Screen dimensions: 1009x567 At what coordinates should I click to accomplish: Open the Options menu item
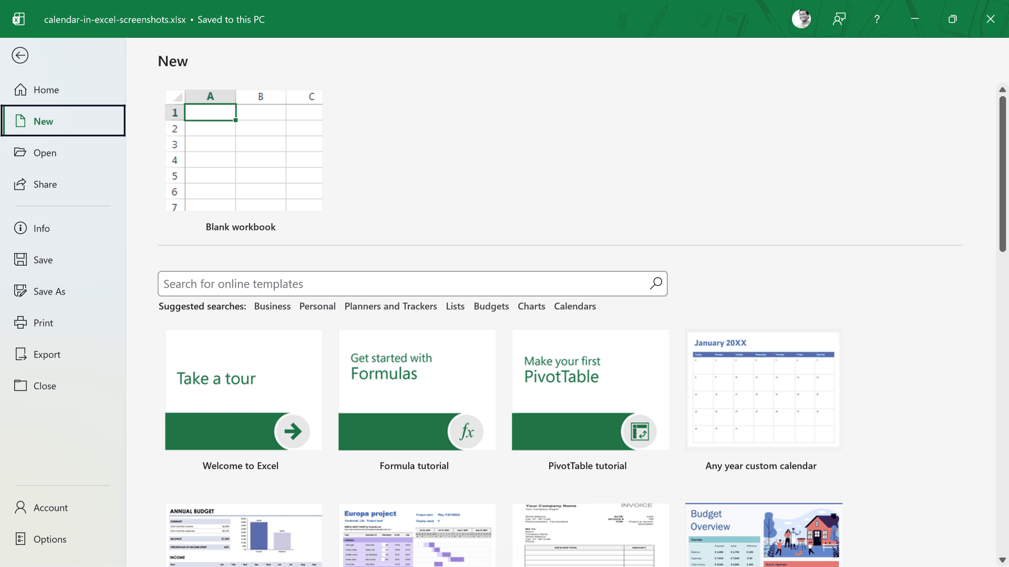[63, 539]
